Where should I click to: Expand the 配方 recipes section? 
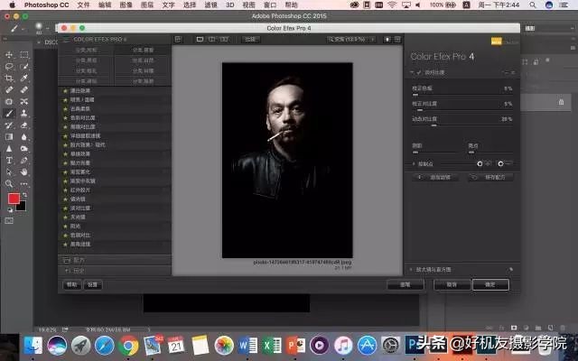coord(115,260)
